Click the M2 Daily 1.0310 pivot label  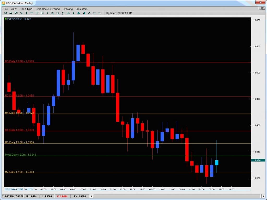(19, 172)
